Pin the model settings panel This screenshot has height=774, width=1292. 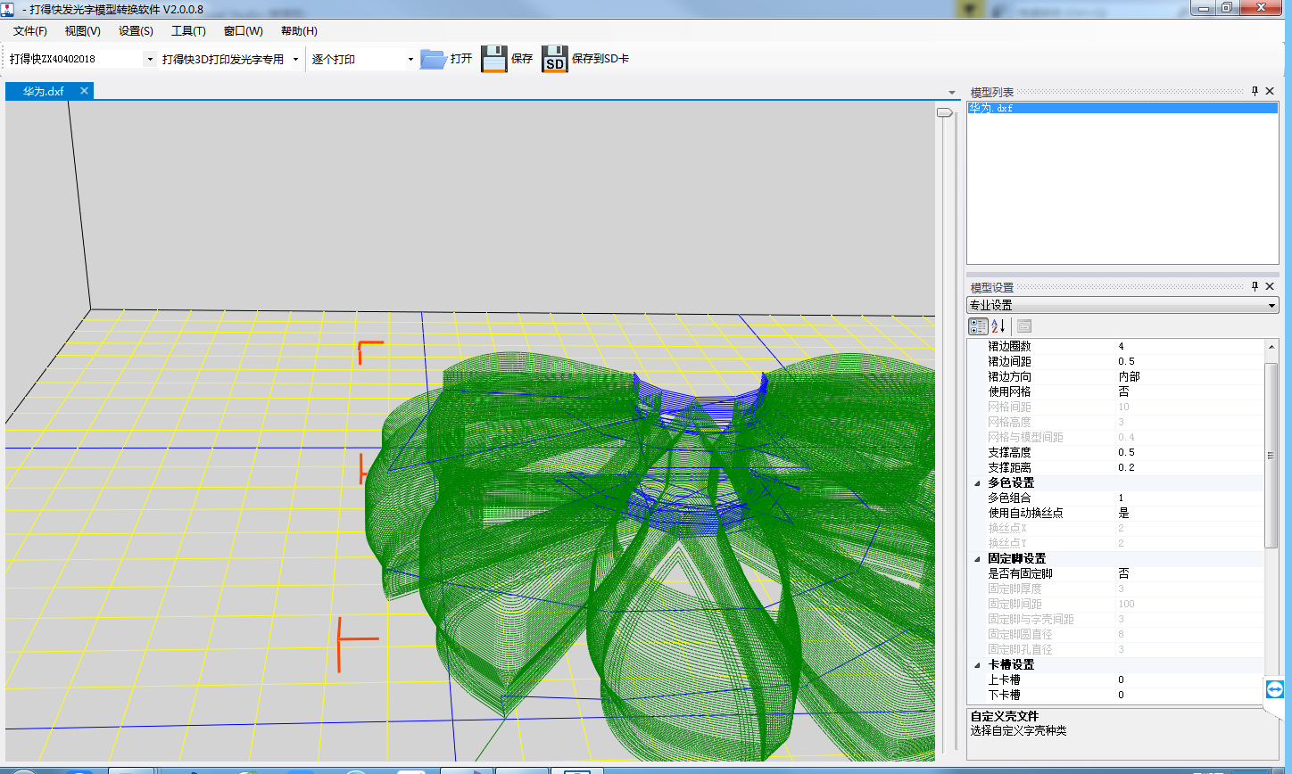point(1255,286)
